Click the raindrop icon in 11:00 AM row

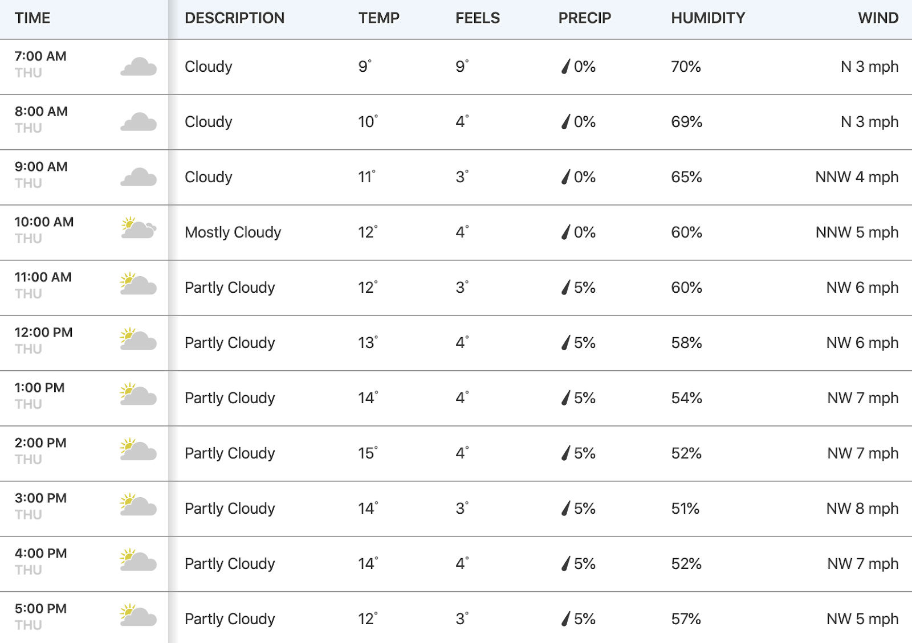click(565, 288)
